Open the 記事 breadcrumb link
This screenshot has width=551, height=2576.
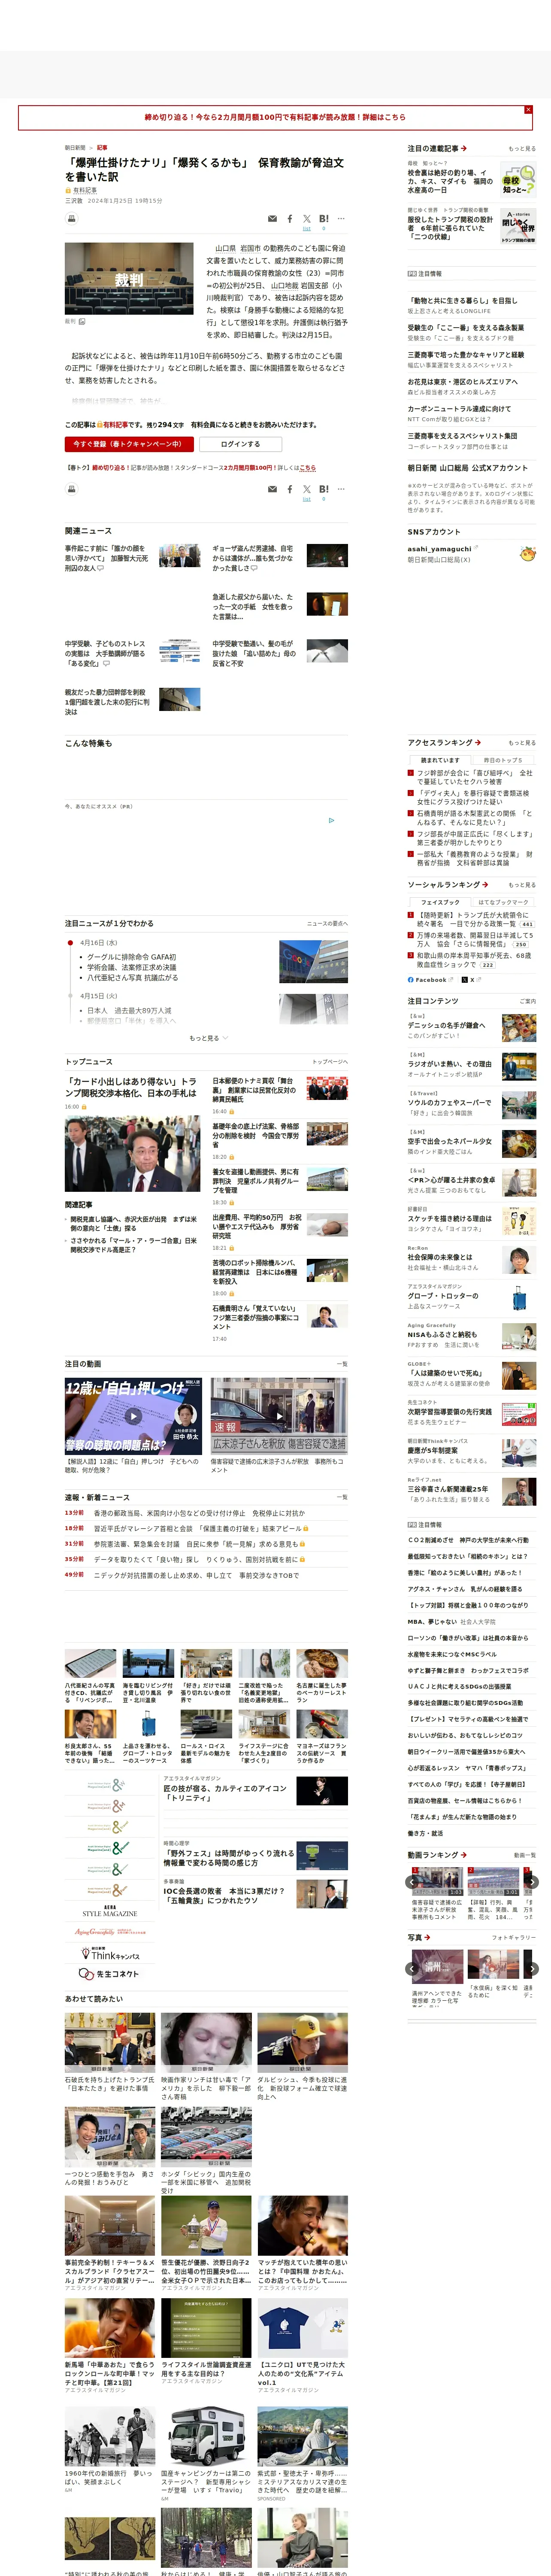pos(102,148)
